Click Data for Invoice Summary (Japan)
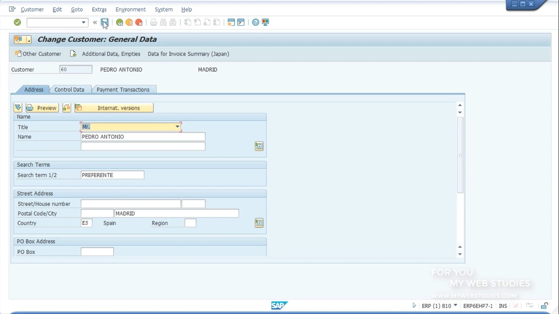559x314 pixels. (188, 54)
